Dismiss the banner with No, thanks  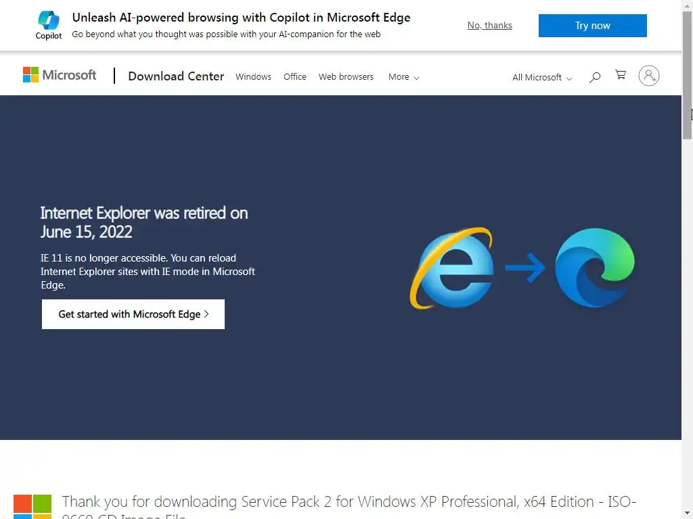click(x=490, y=26)
